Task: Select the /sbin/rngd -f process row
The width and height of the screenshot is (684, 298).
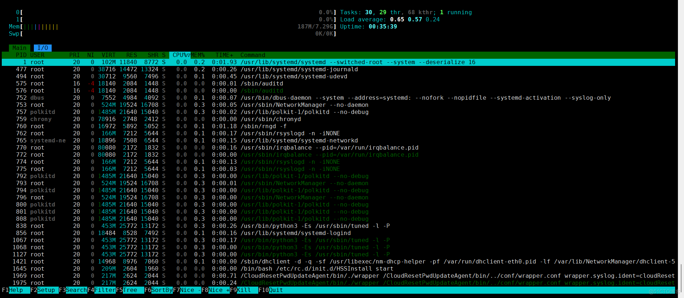Action: (x=338, y=126)
